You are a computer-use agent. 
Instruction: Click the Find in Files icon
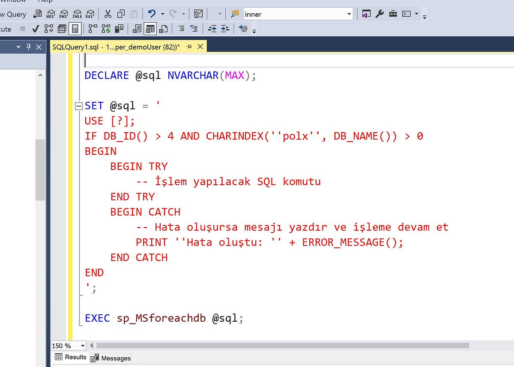point(235,14)
